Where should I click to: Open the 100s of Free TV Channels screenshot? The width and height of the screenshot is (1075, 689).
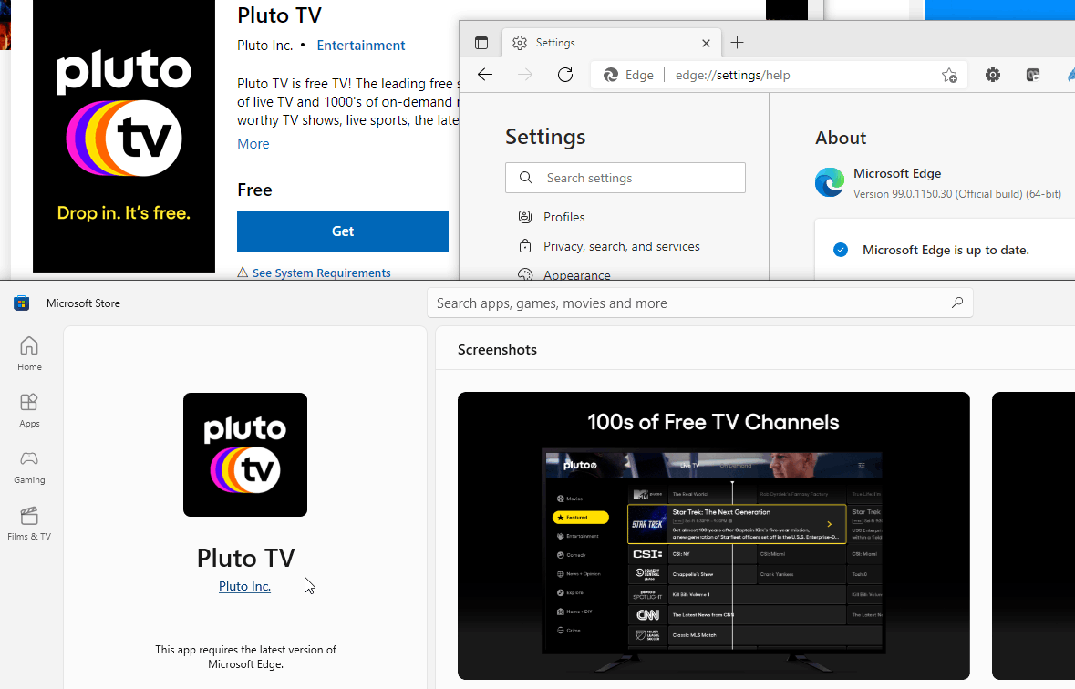pos(714,536)
